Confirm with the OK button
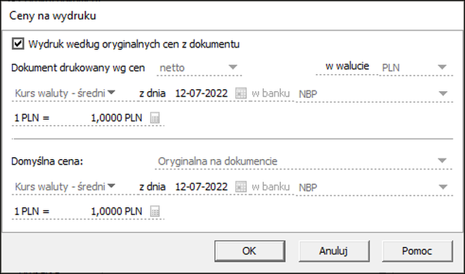 pyautogui.click(x=250, y=251)
